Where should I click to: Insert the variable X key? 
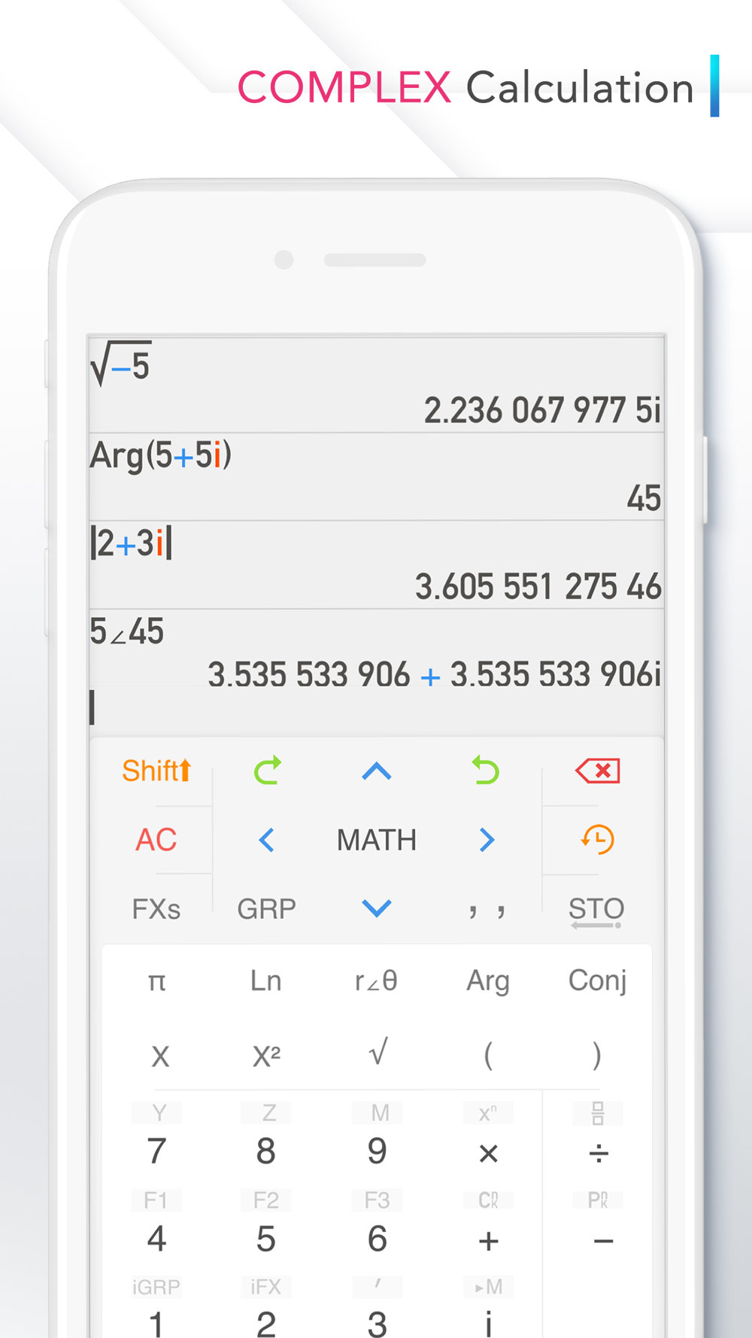[x=160, y=1057]
